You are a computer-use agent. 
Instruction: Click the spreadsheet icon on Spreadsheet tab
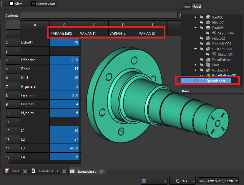pos(72,171)
